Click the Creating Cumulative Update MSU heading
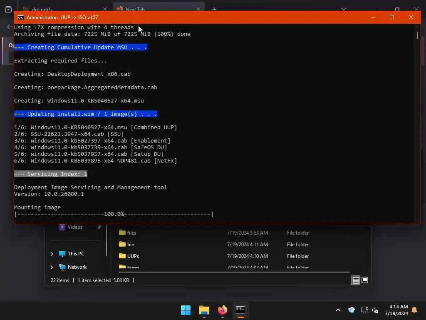Screen dimensions: 426x320 pos(81,47)
